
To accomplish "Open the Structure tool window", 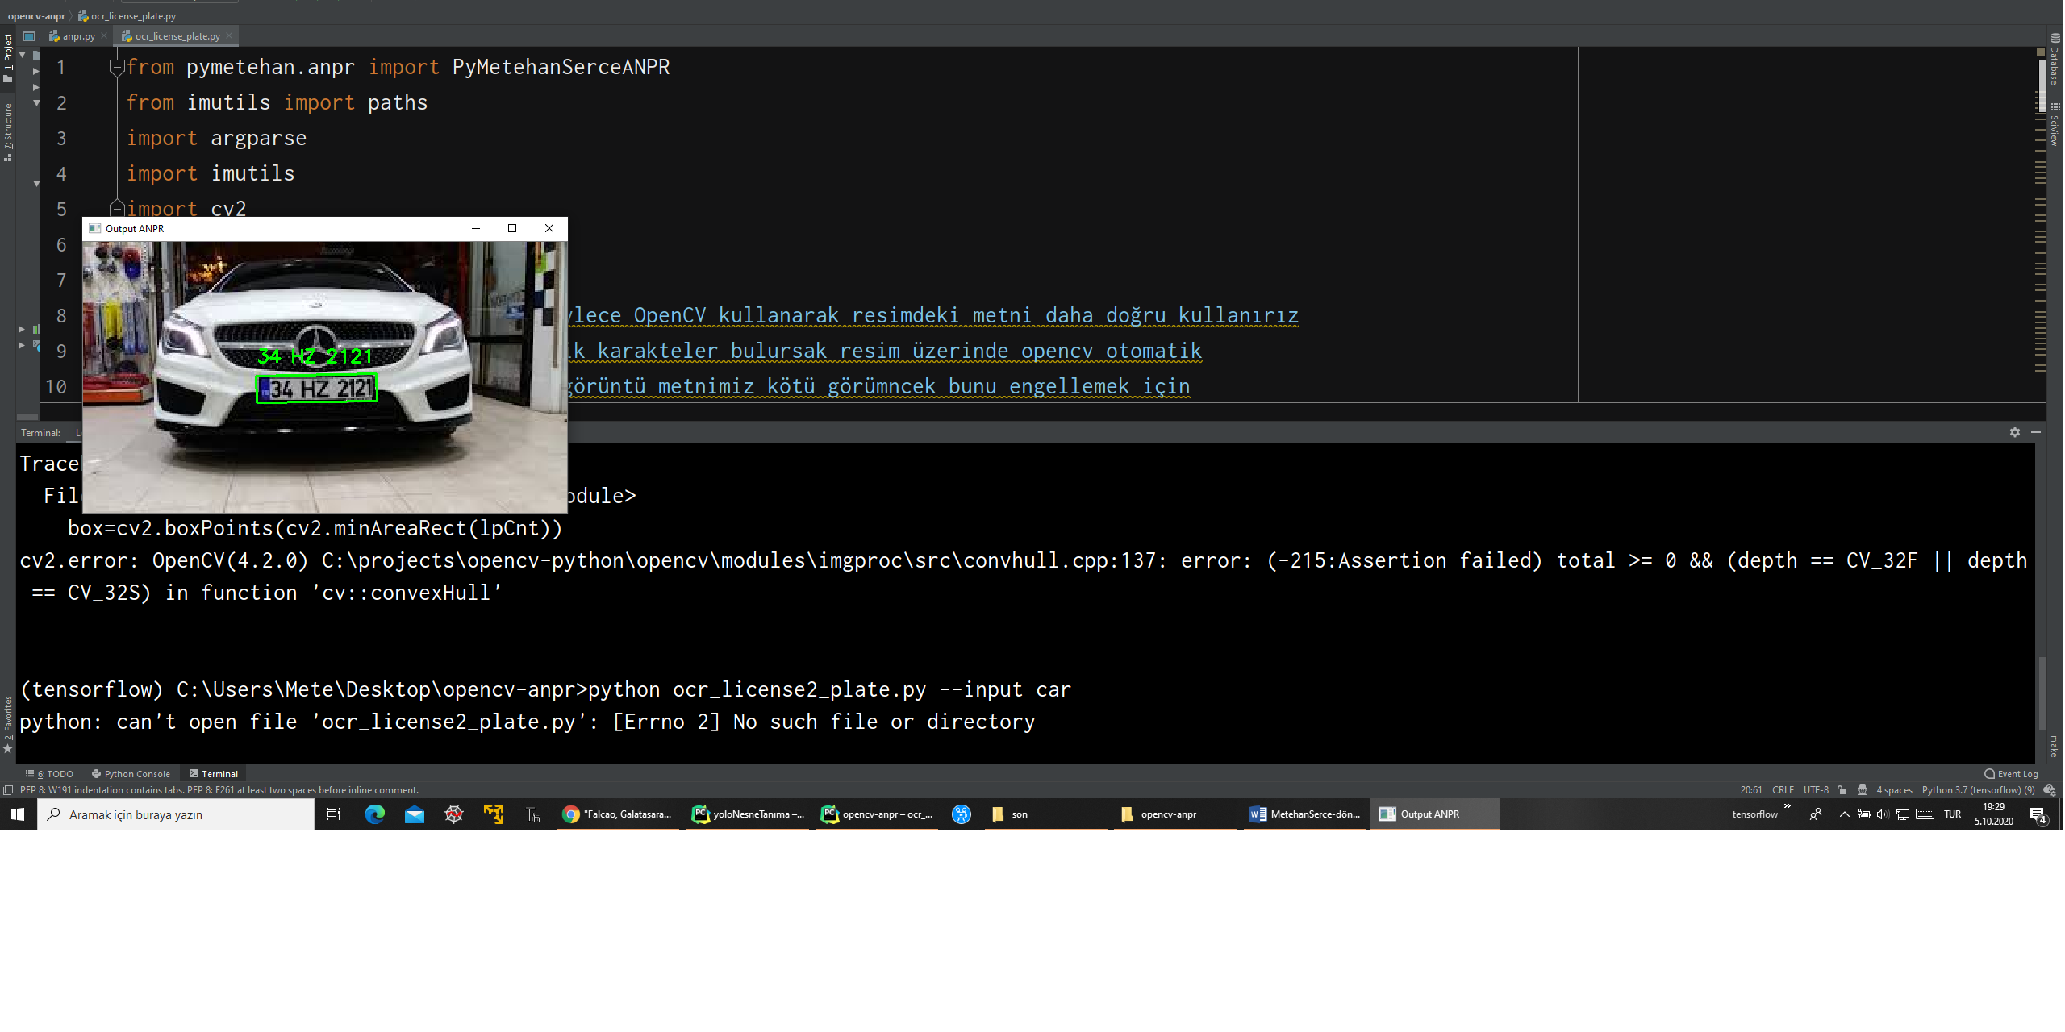I will tap(8, 131).
